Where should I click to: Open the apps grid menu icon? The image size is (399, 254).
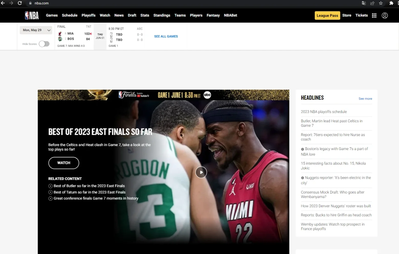(374, 15)
